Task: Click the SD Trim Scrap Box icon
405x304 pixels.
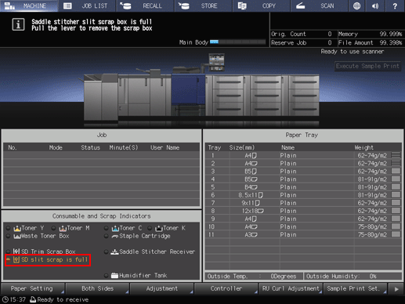Action: pyautogui.click(x=16, y=252)
